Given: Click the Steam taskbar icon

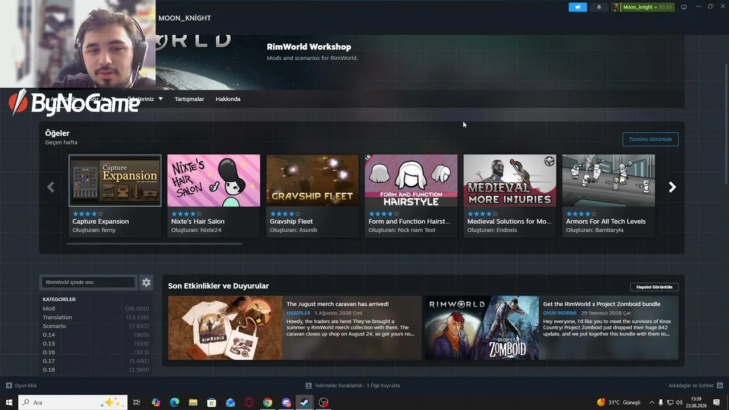Looking at the screenshot, I should tap(305, 403).
